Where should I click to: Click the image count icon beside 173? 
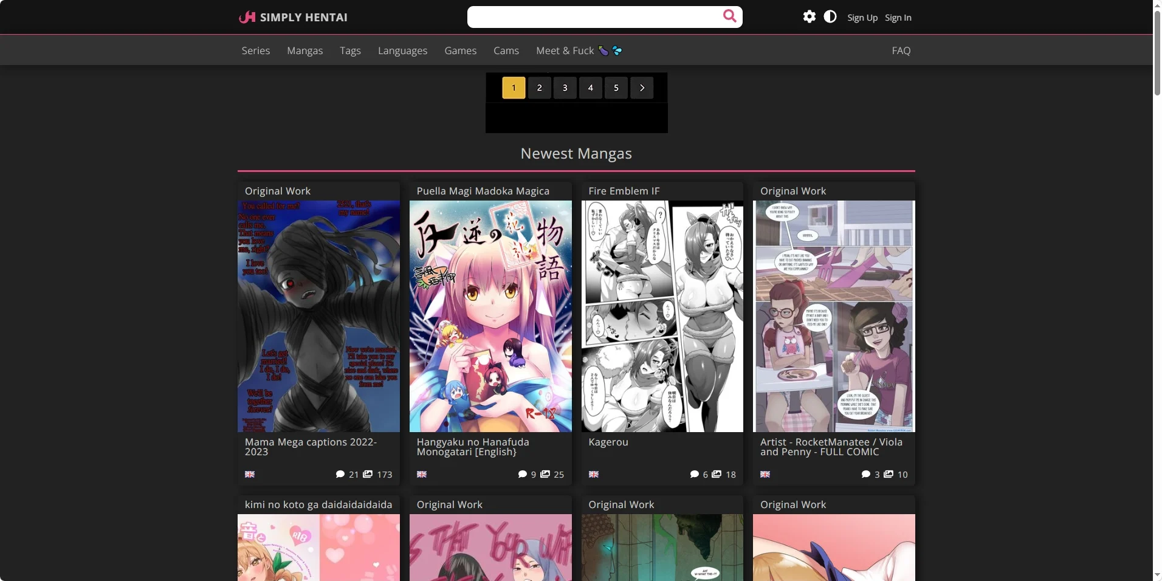[368, 474]
